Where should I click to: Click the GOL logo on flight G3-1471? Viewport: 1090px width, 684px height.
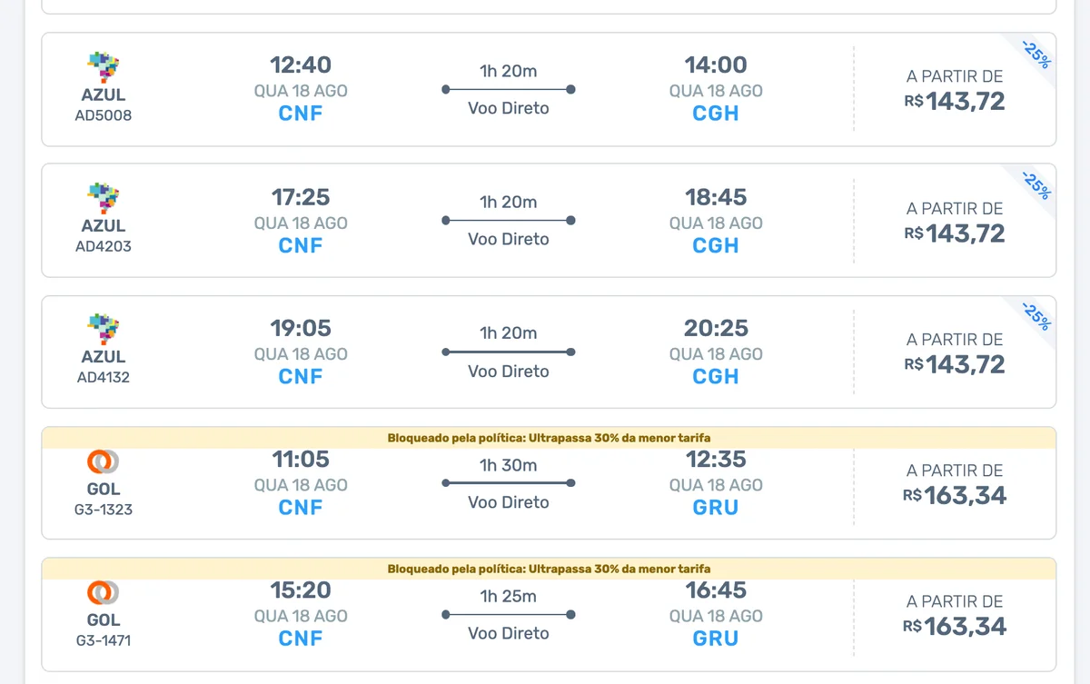[x=104, y=592]
